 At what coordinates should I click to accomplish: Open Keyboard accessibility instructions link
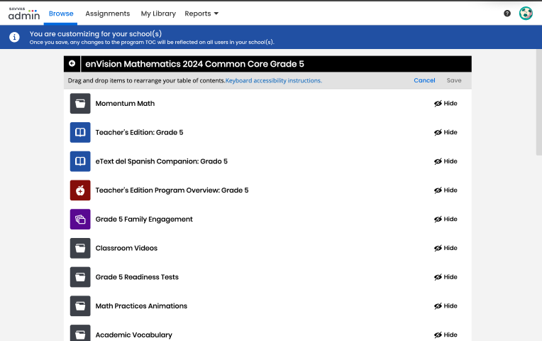(274, 81)
